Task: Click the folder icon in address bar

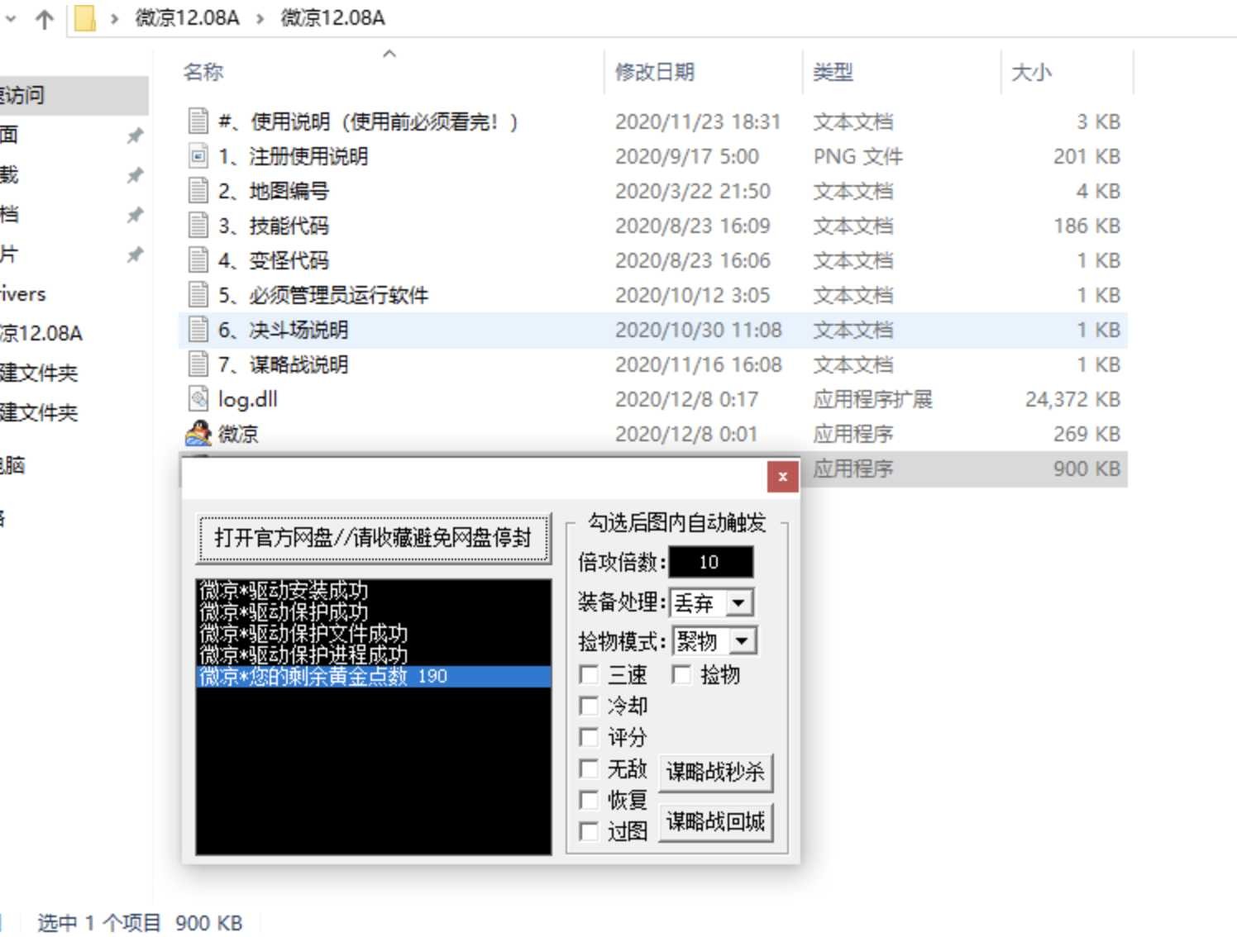Action: point(84,18)
